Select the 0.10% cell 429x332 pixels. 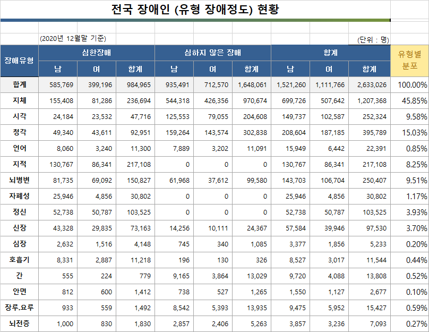[409, 292]
